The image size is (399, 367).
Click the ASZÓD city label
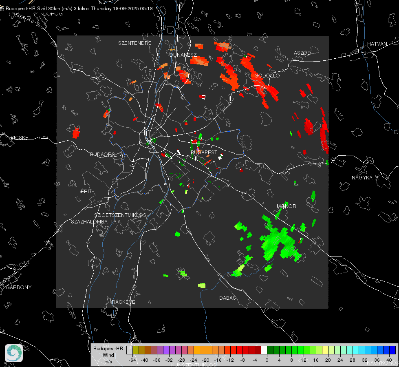[x=302, y=53]
